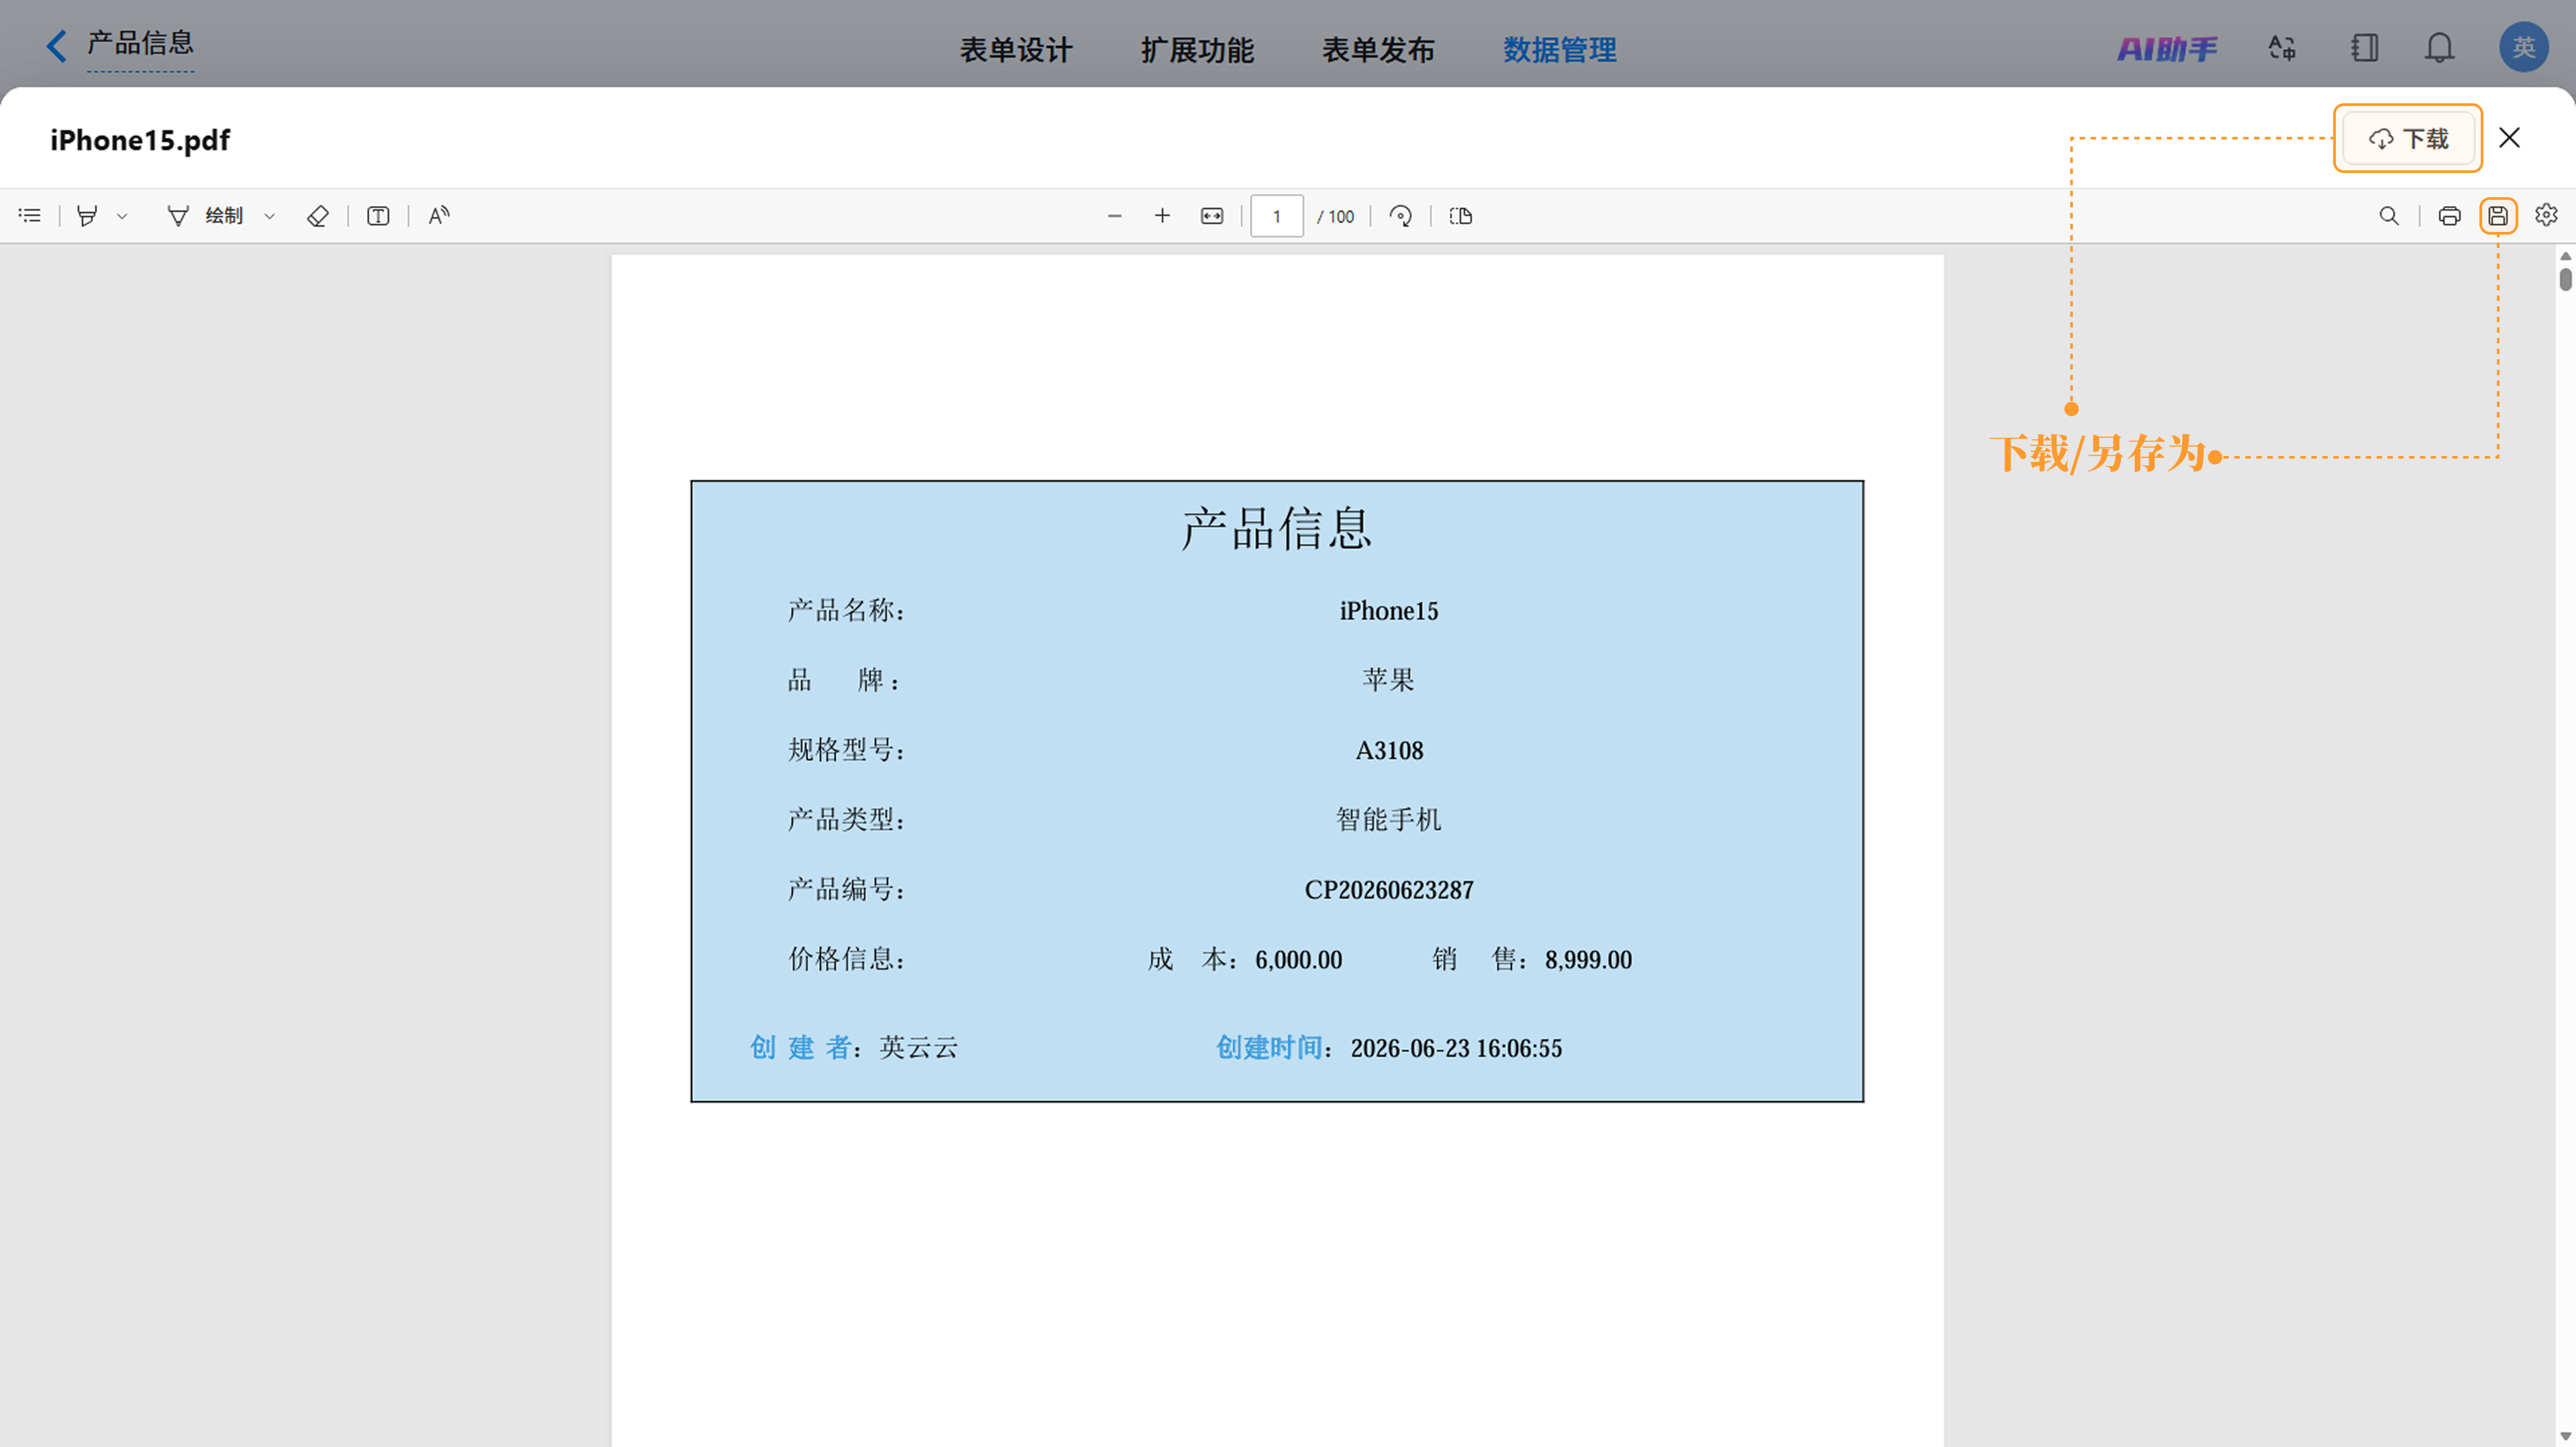Screen dimensions: 2576x1447
Task: Click the vertical scrollbar thumb
Action: point(2566,280)
